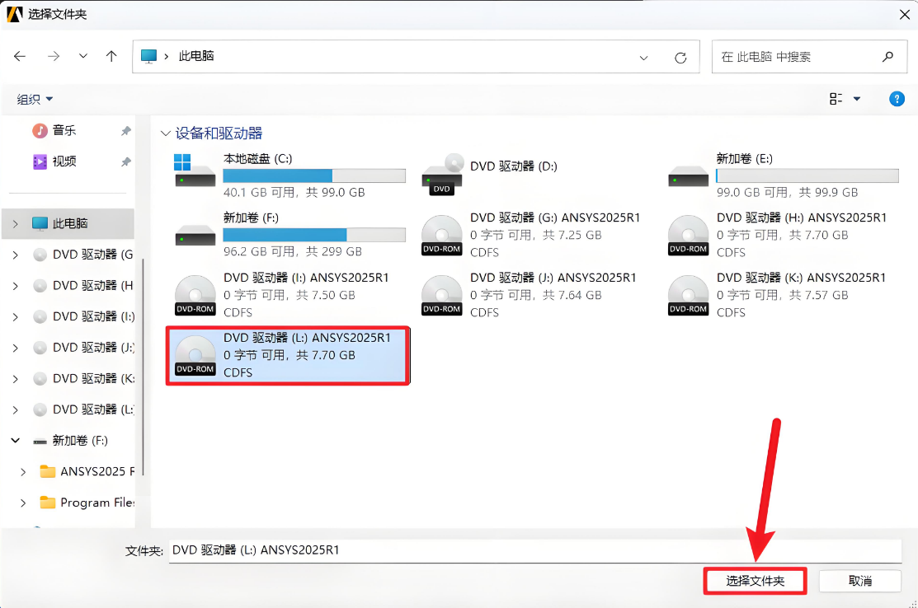Open address bar history dropdown

point(643,58)
